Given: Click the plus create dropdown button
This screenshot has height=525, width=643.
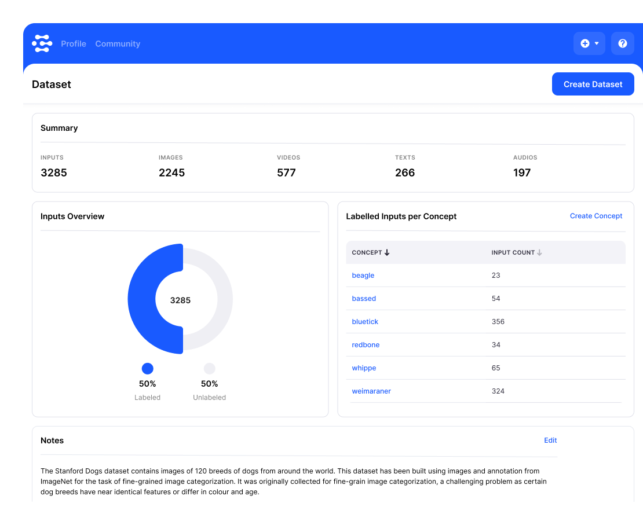Looking at the screenshot, I should (589, 43).
